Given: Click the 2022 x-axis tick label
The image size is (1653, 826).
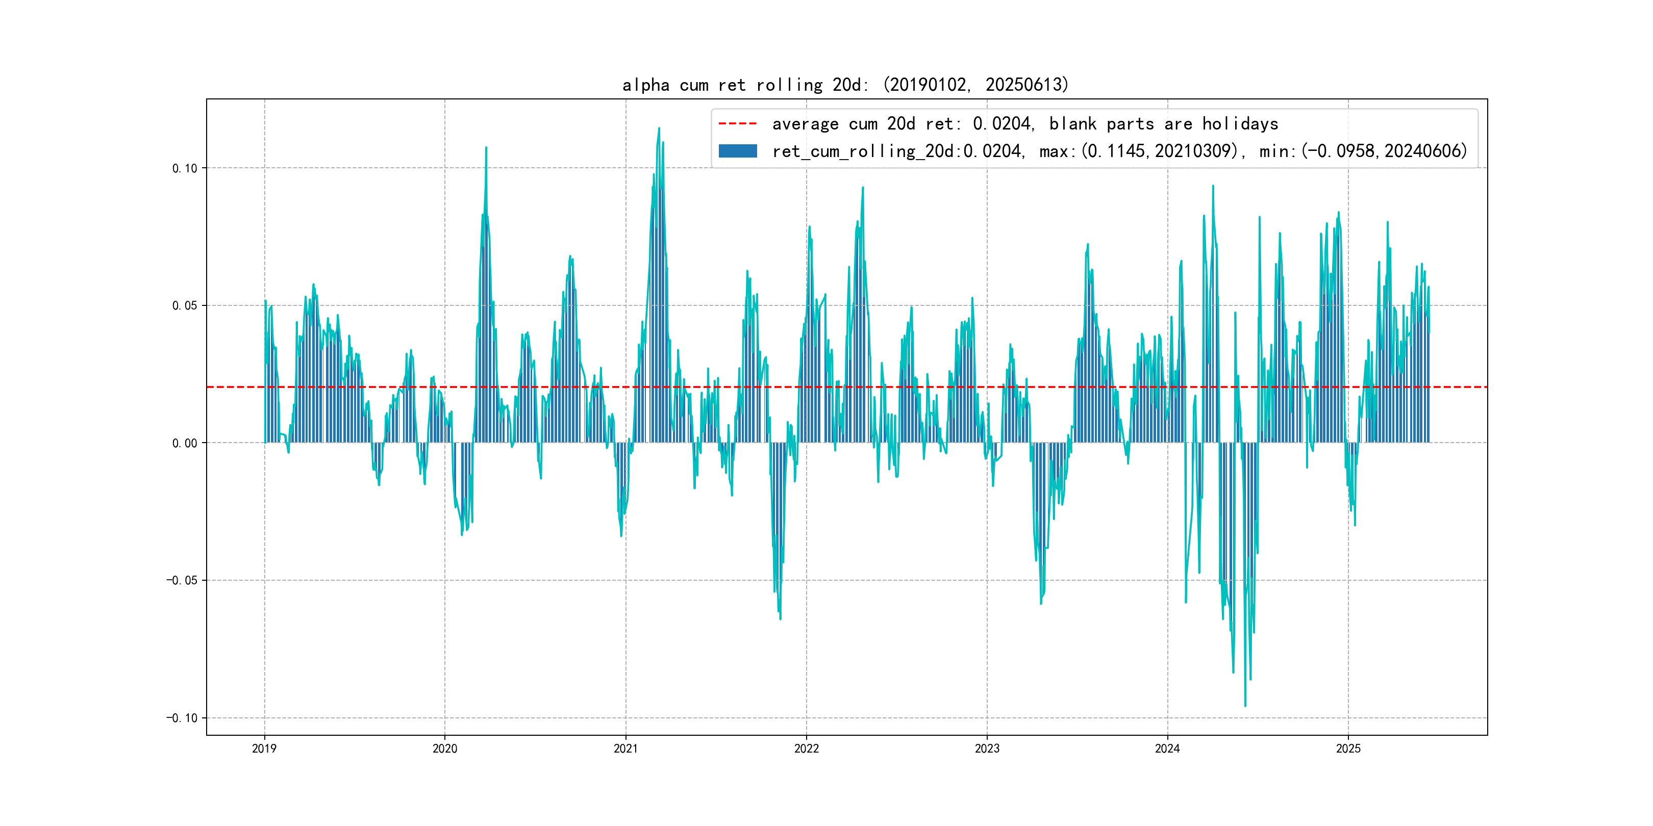Looking at the screenshot, I should tap(807, 748).
